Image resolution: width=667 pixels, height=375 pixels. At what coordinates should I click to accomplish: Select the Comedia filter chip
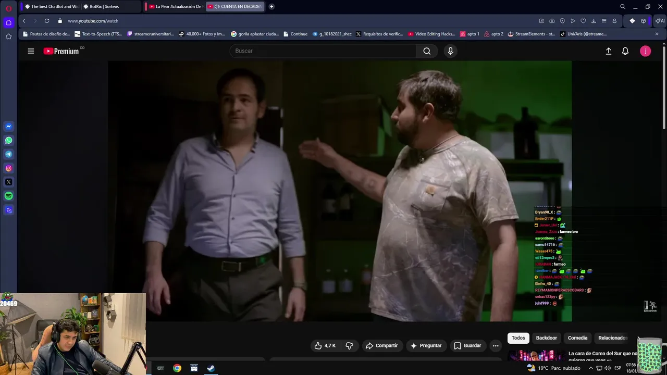[x=577, y=338]
